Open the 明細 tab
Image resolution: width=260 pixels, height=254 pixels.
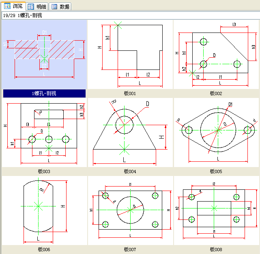coord(37,7)
